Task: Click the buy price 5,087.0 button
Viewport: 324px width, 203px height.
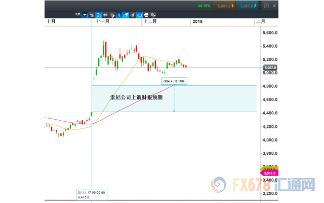Action: pos(247,6)
